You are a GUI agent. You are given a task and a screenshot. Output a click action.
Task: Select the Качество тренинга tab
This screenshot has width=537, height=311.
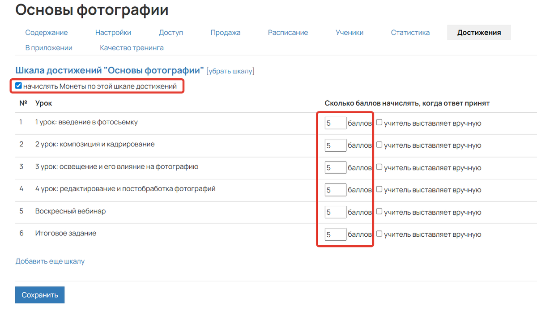pos(131,47)
